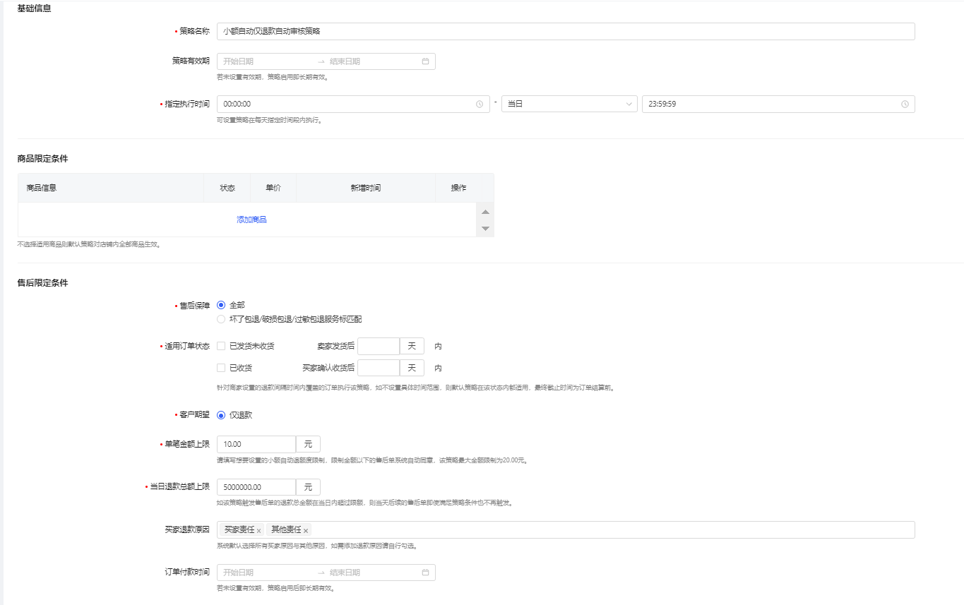
Task: Click days input after 买家确认收货后
Action: coord(379,368)
